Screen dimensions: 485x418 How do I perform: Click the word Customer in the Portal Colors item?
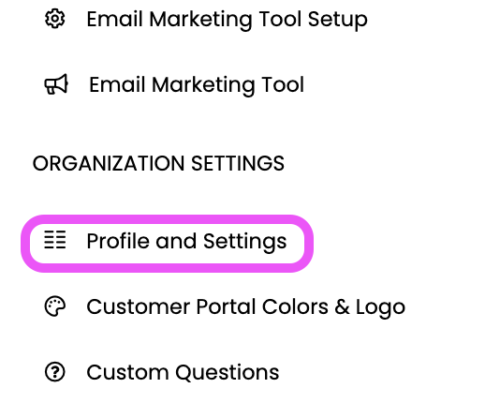(139, 306)
